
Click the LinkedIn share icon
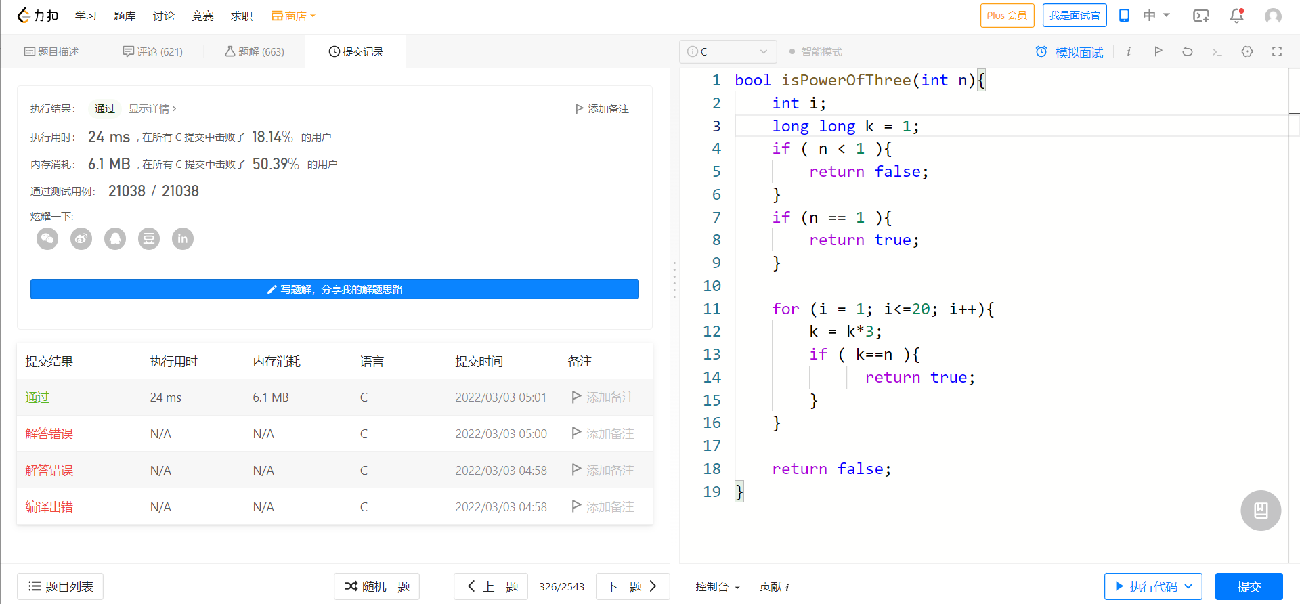pyautogui.click(x=183, y=238)
